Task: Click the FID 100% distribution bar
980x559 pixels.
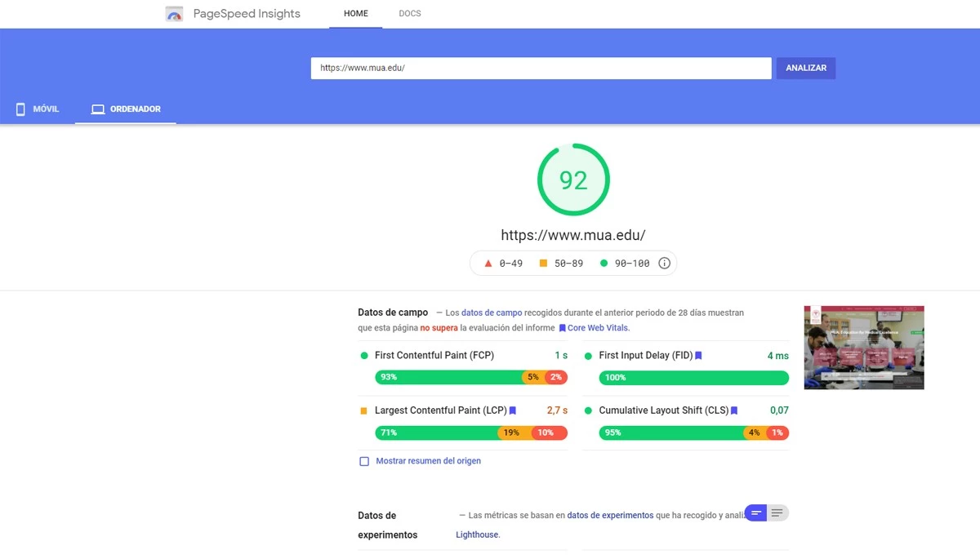Action: point(694,378)
